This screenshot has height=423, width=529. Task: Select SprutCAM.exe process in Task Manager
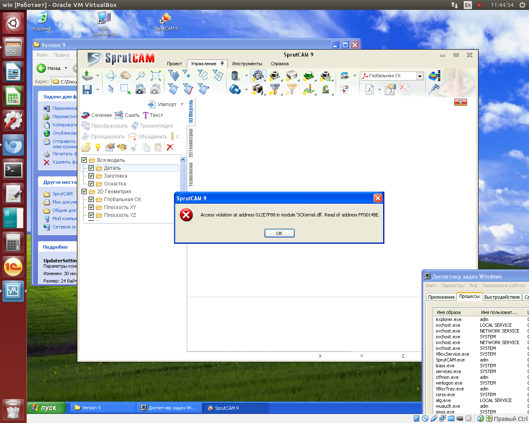click(450, 360)
